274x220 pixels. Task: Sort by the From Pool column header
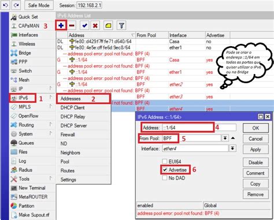click(x=152, y=35)
